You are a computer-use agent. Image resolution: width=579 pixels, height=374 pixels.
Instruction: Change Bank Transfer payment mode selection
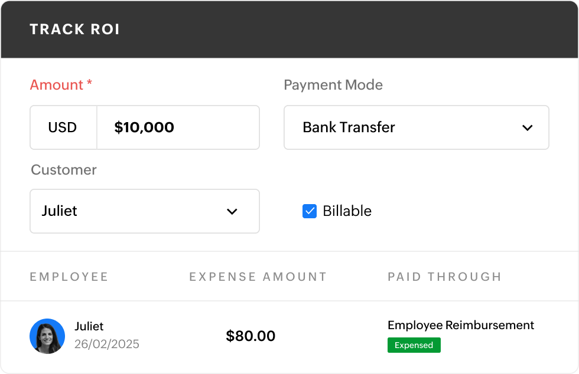(416, 127)
